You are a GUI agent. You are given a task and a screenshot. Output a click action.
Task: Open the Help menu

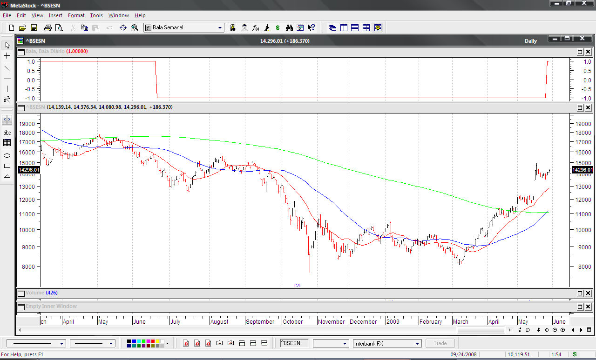(x=140, y=15)
